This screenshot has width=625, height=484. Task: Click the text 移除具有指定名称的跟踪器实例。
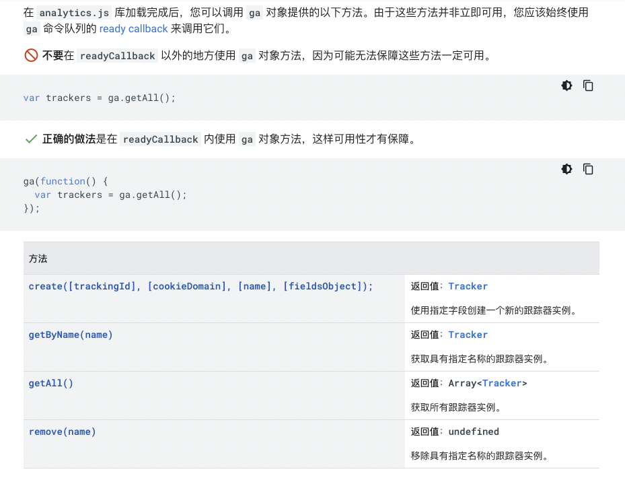[480, 456]
